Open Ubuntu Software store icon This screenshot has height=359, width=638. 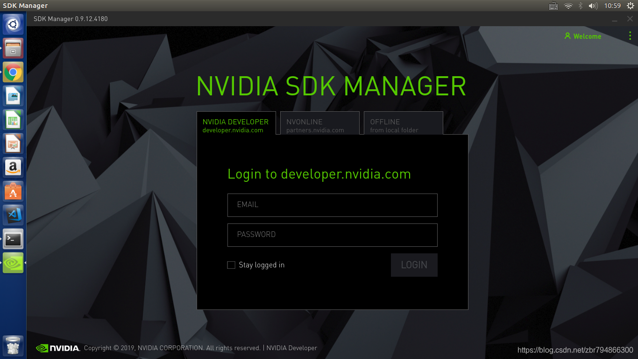click(13, 191)
